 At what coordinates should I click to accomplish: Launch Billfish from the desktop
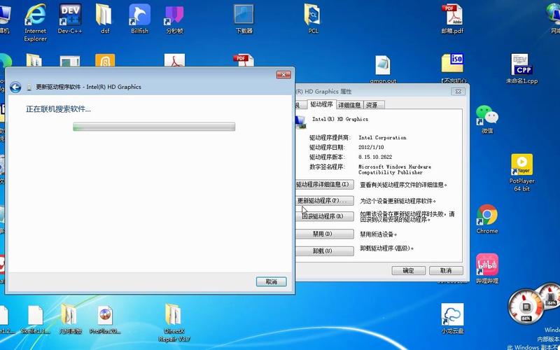point(139,15)
